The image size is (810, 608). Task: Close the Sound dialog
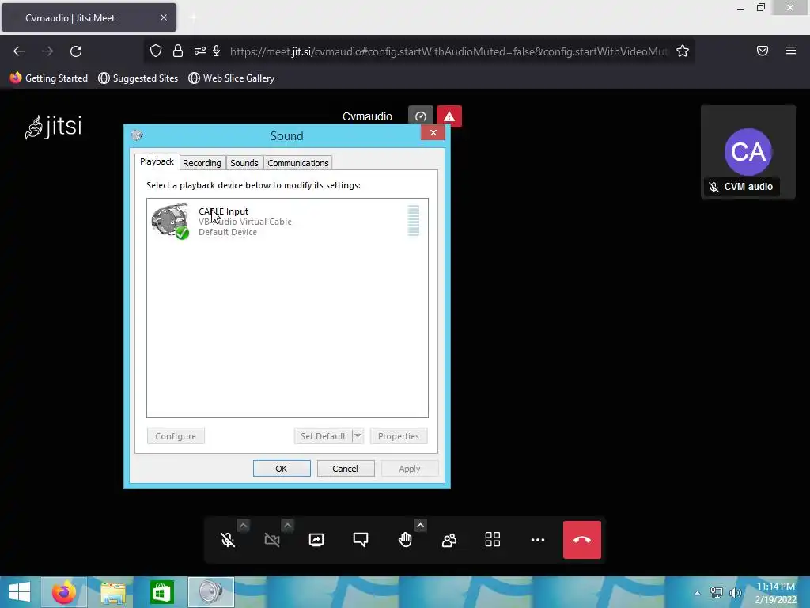(433, 132)
